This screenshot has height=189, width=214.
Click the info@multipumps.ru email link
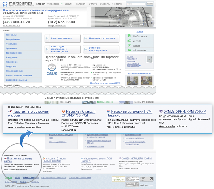(x=11, y=25)
